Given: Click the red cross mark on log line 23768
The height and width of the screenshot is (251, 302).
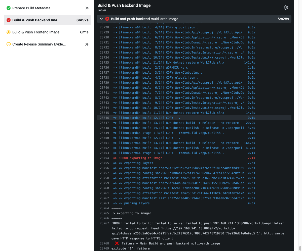Looking at the screenshot, I should point(117,243).
